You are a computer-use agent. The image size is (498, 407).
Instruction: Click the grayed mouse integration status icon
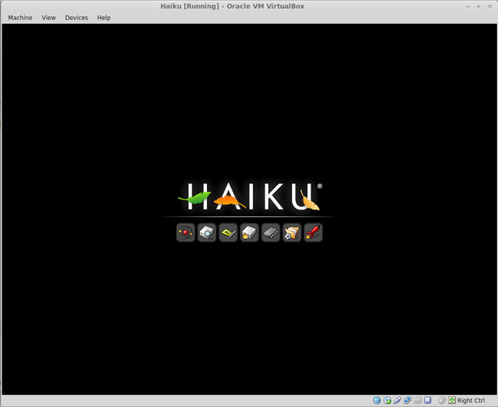[x=441, y=400]
